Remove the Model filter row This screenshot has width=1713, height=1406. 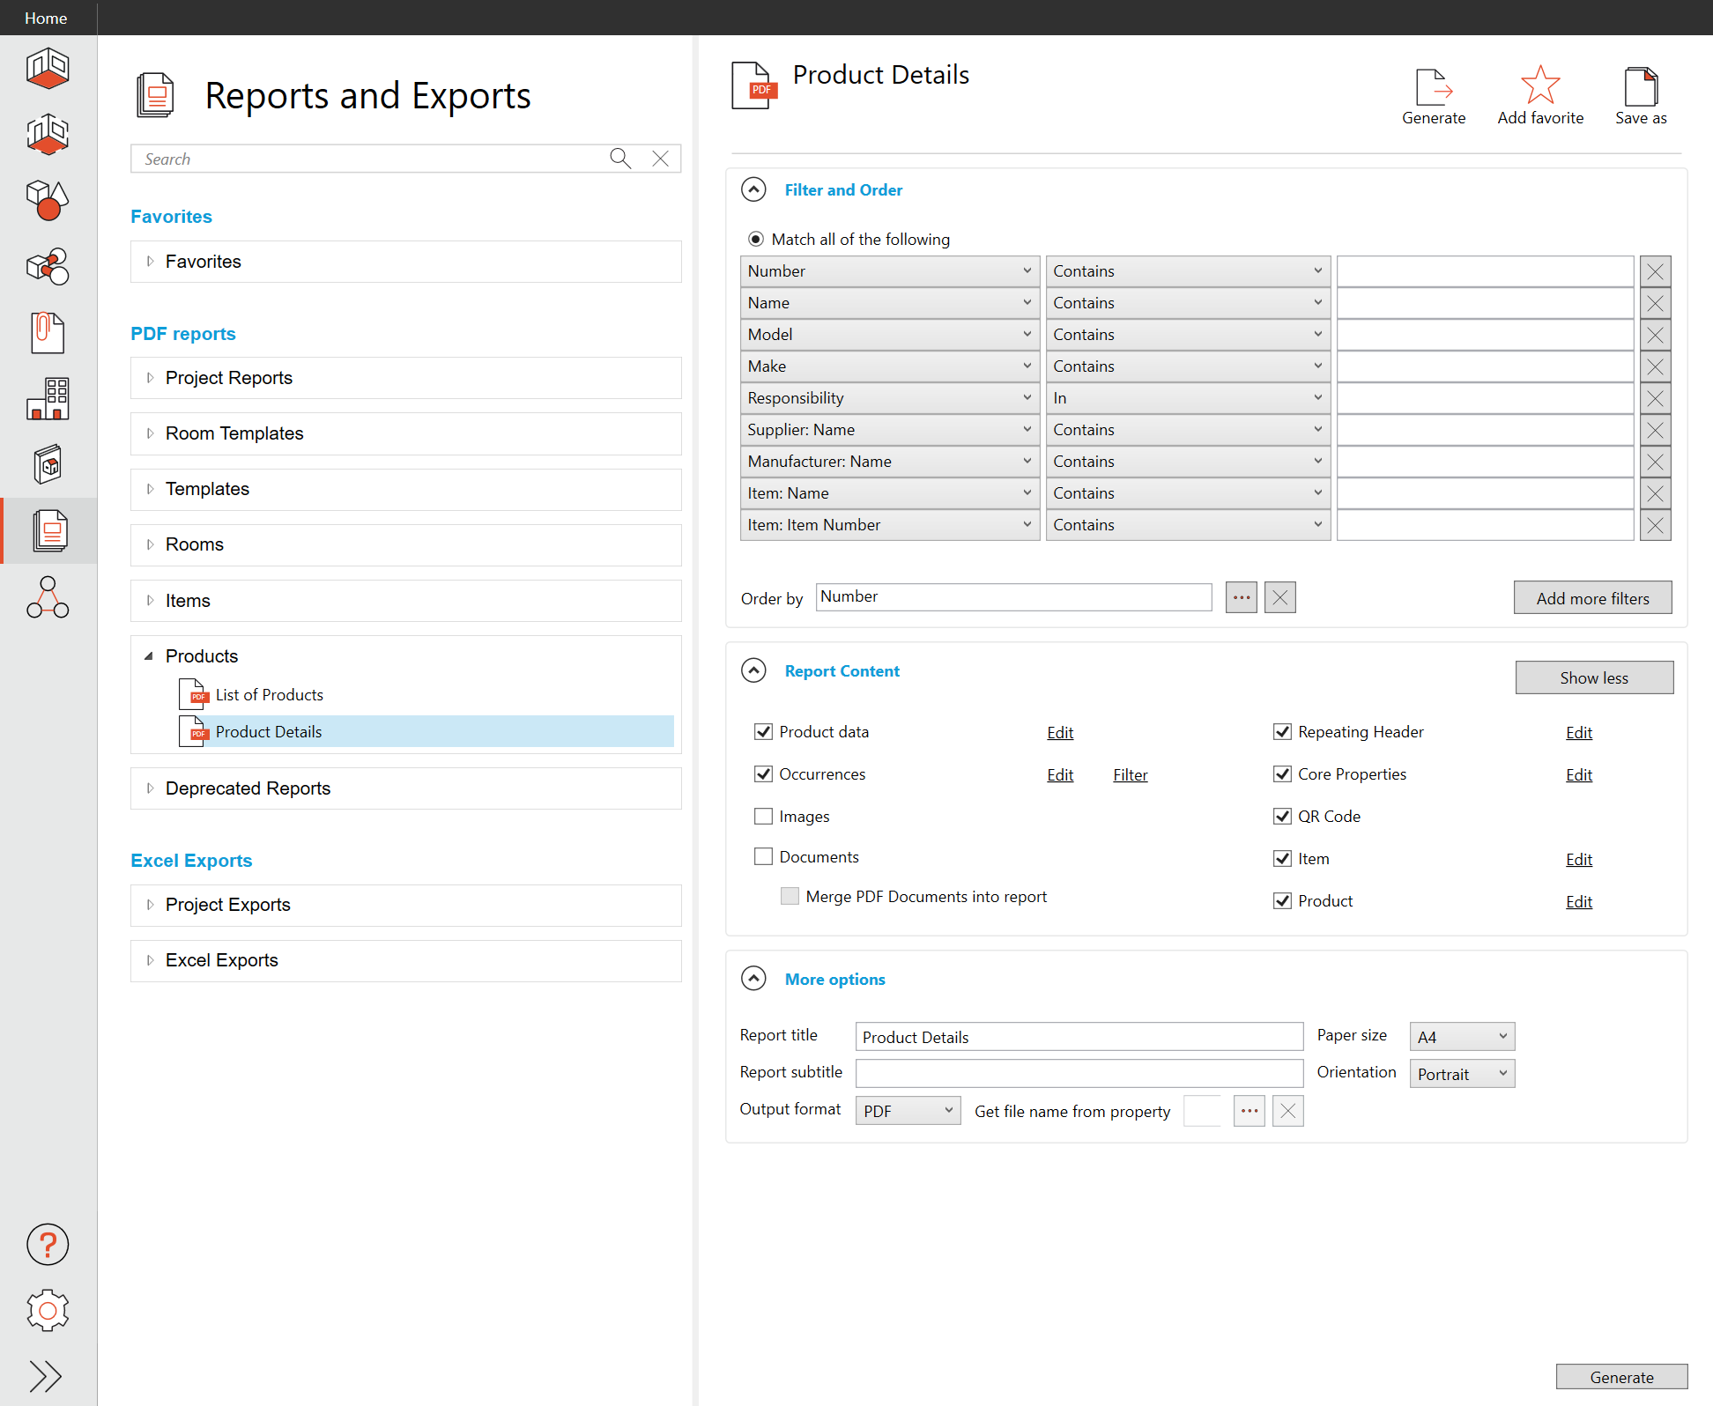1655,335
